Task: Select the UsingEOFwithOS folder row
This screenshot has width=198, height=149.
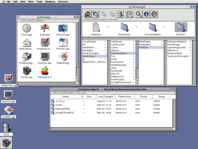Action: [x=111, y=113]
